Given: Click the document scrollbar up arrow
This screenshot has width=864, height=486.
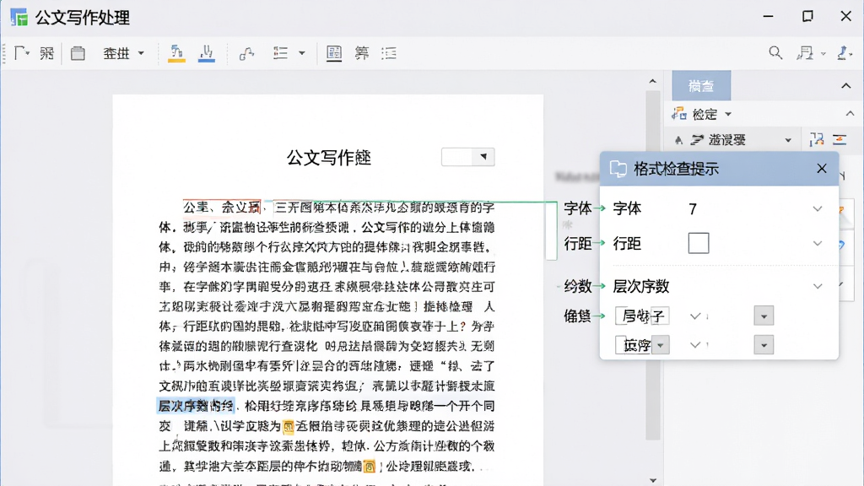Looking at the screenshot, I should pyautogui.click(x=652, y=81).
